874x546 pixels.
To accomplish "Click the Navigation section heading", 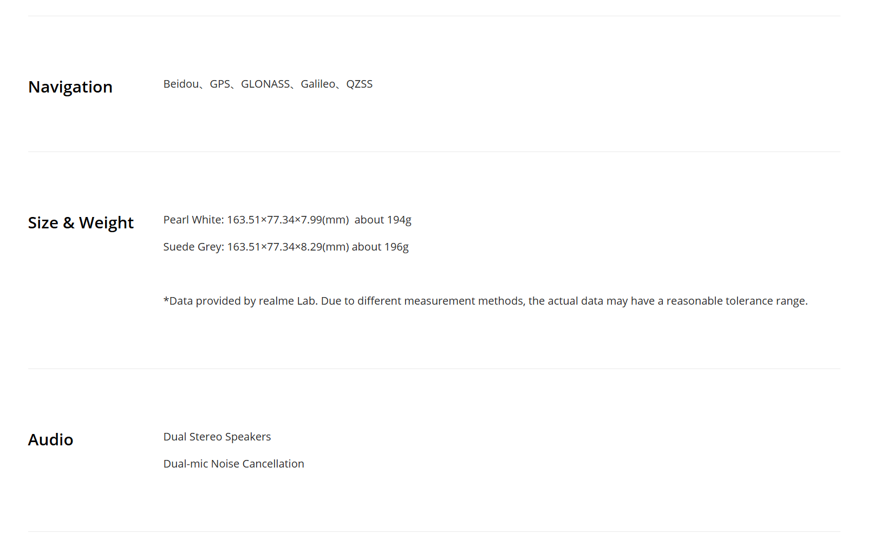I will (x=70, y=87).
